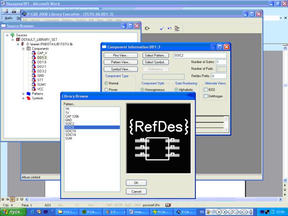Collapse the TGTU.lib library node
This screenshot has height=216, width=288.
(18, 44)
